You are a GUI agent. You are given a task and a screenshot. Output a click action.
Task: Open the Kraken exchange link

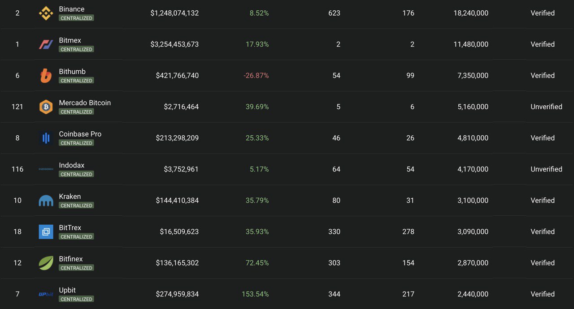70,197
